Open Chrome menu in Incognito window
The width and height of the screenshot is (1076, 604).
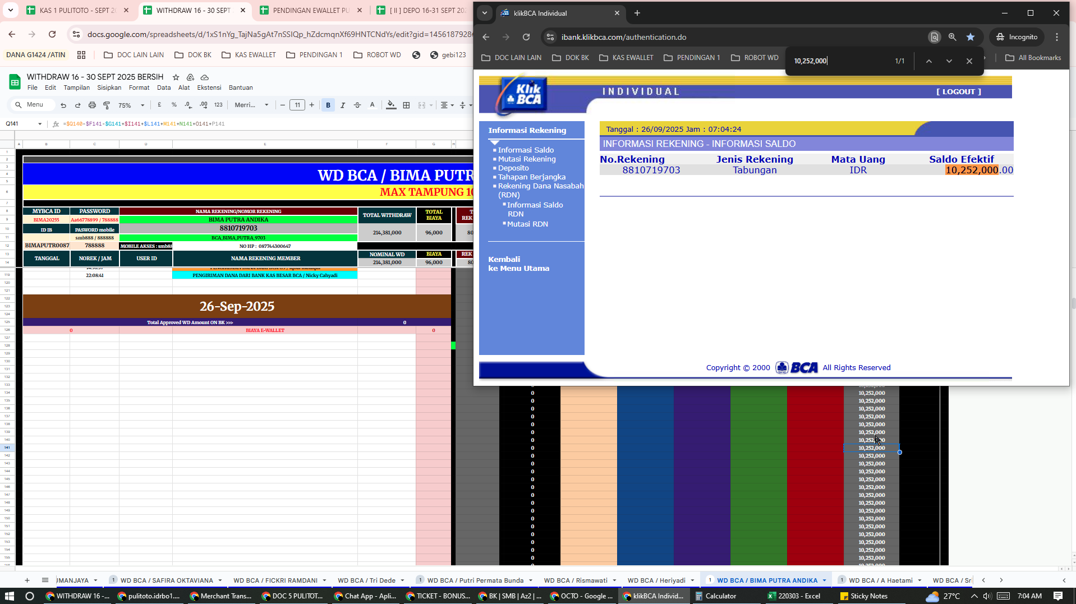pyautogui.click(x=1057, y=37)
